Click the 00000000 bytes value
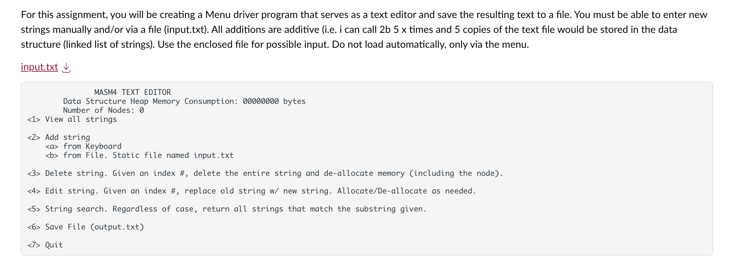741x270 pixels. click(x=274, y=101)
